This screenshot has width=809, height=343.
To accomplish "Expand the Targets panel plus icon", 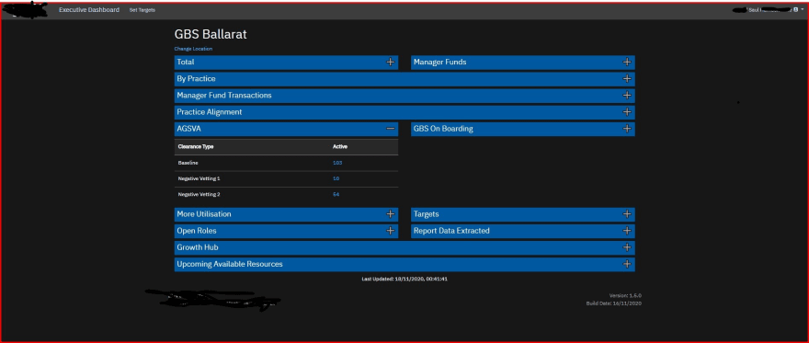I will [x=627, y=214].
